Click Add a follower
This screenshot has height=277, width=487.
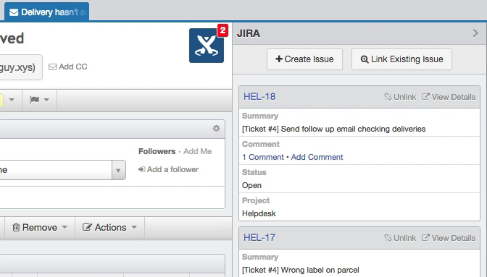(168, 169)
